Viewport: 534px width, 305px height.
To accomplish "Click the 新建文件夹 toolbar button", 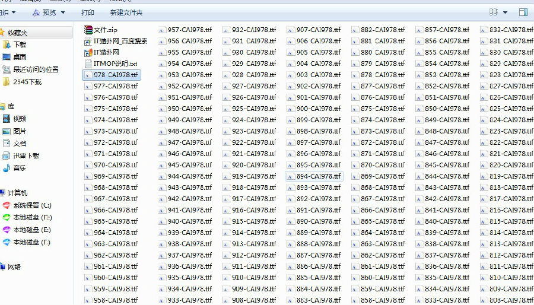I will (126, 12).
